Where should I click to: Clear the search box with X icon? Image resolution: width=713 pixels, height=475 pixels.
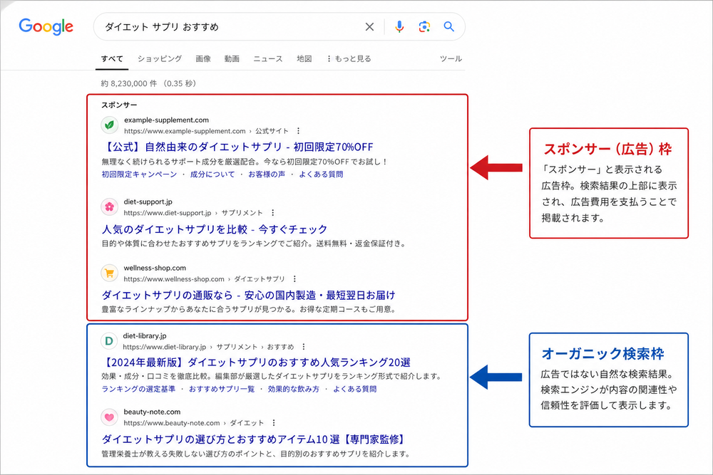pyautogui.click(x=369, y=27)
